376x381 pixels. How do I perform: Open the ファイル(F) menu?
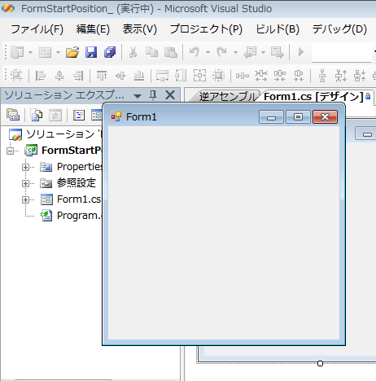click(37, 29)
